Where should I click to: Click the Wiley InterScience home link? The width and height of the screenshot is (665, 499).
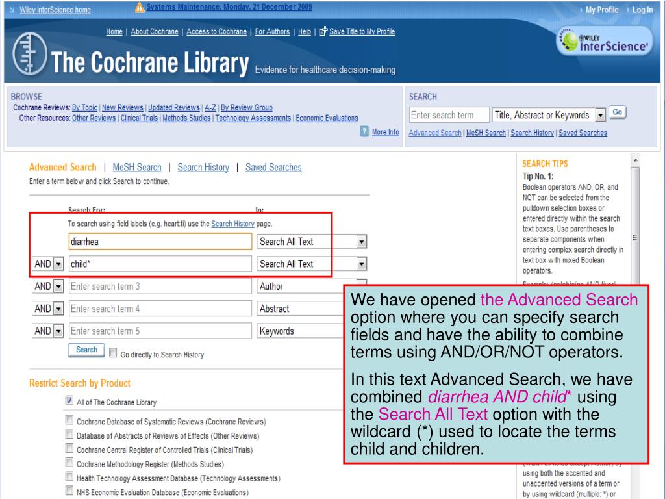pos(55,10)
